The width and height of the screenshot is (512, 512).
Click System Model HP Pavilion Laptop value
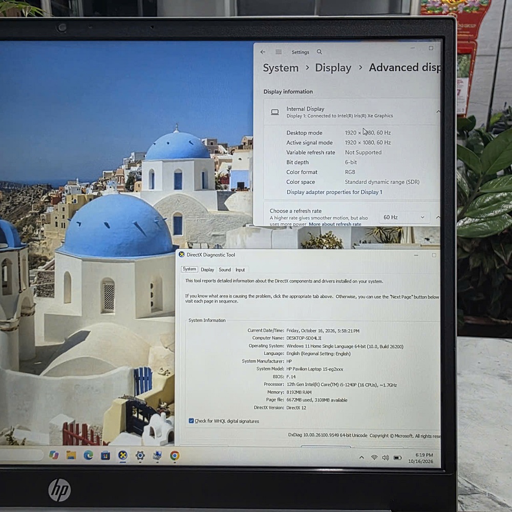(315, 369)
